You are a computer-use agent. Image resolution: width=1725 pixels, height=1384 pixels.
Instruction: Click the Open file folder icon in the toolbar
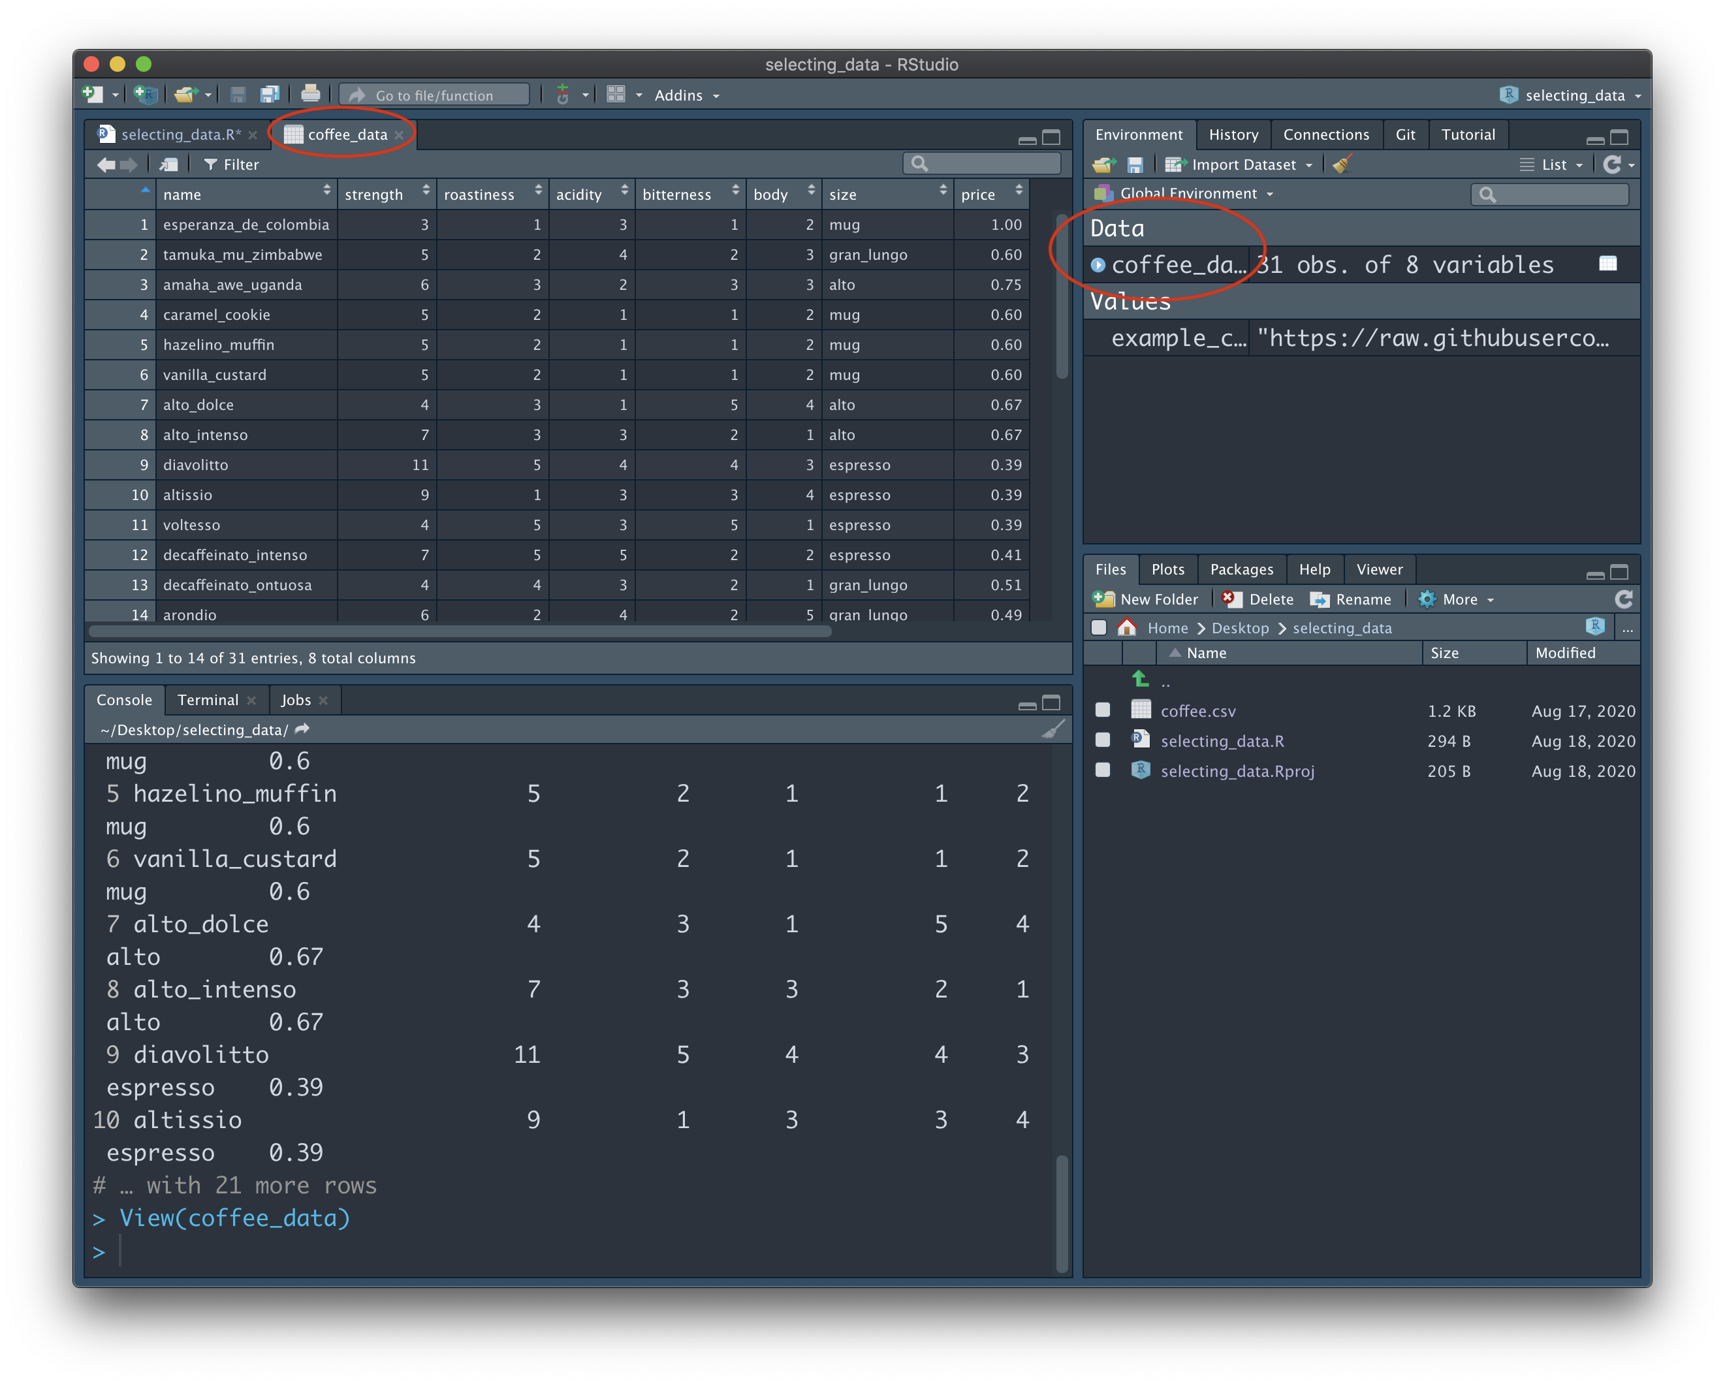tap(185, 95)
